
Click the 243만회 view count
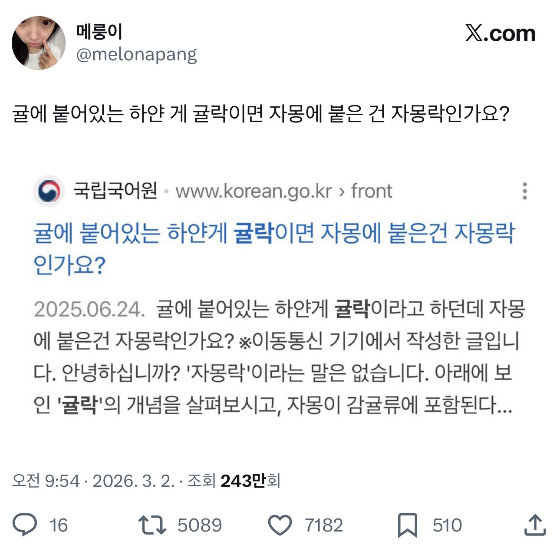coord(250,481)
